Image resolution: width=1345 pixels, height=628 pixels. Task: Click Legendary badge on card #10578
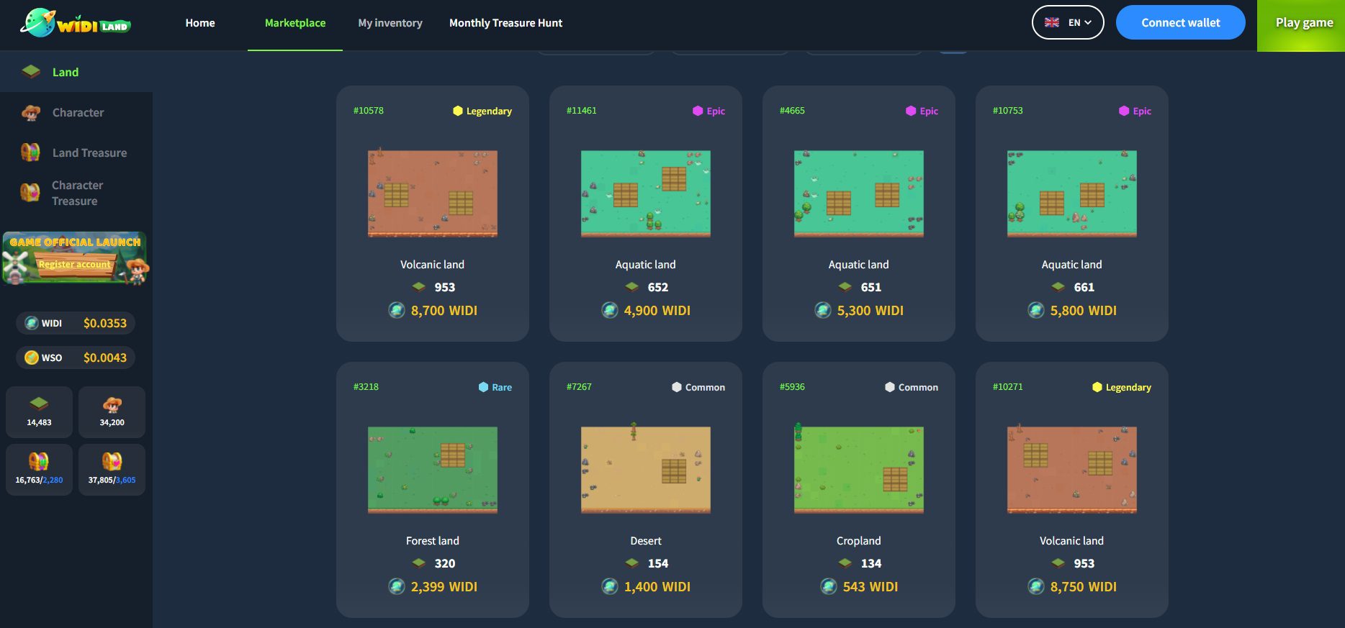pos(482,111)
